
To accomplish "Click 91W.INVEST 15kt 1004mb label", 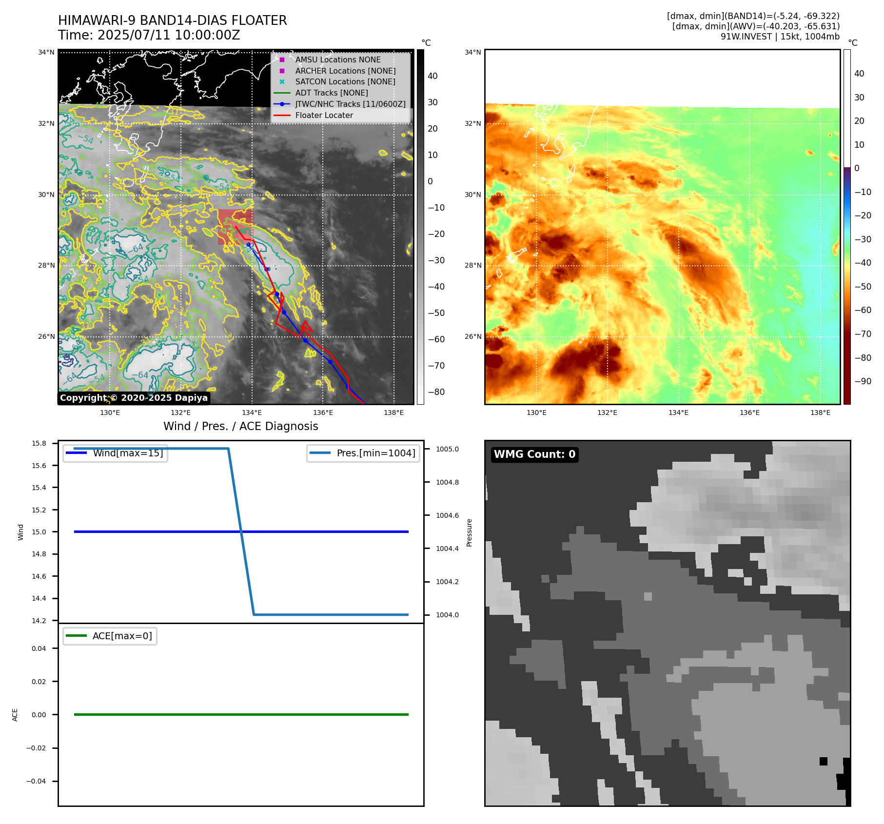I will 780,37.
